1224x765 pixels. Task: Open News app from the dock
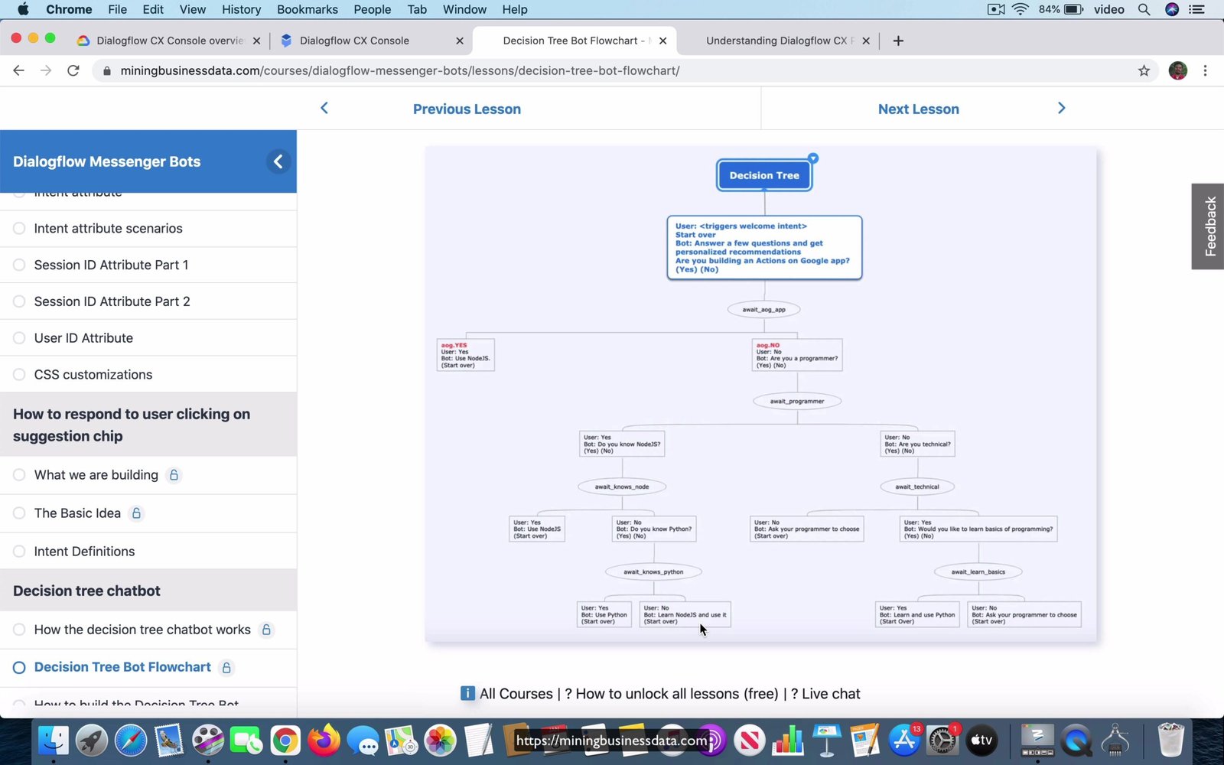750,740
